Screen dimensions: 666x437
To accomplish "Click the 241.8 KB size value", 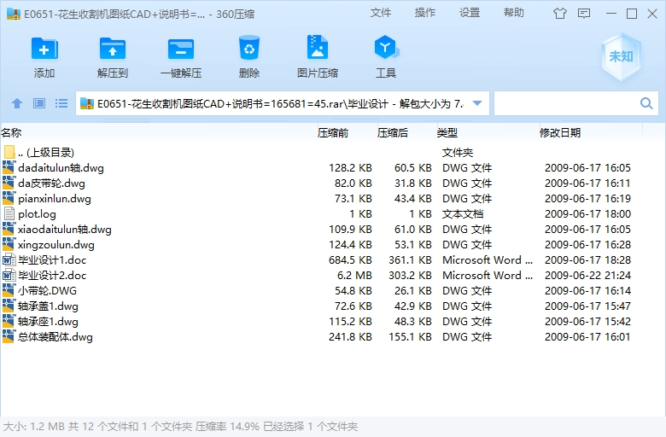I will (350, 337).
